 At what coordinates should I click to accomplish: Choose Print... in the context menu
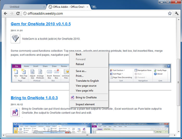89,76
